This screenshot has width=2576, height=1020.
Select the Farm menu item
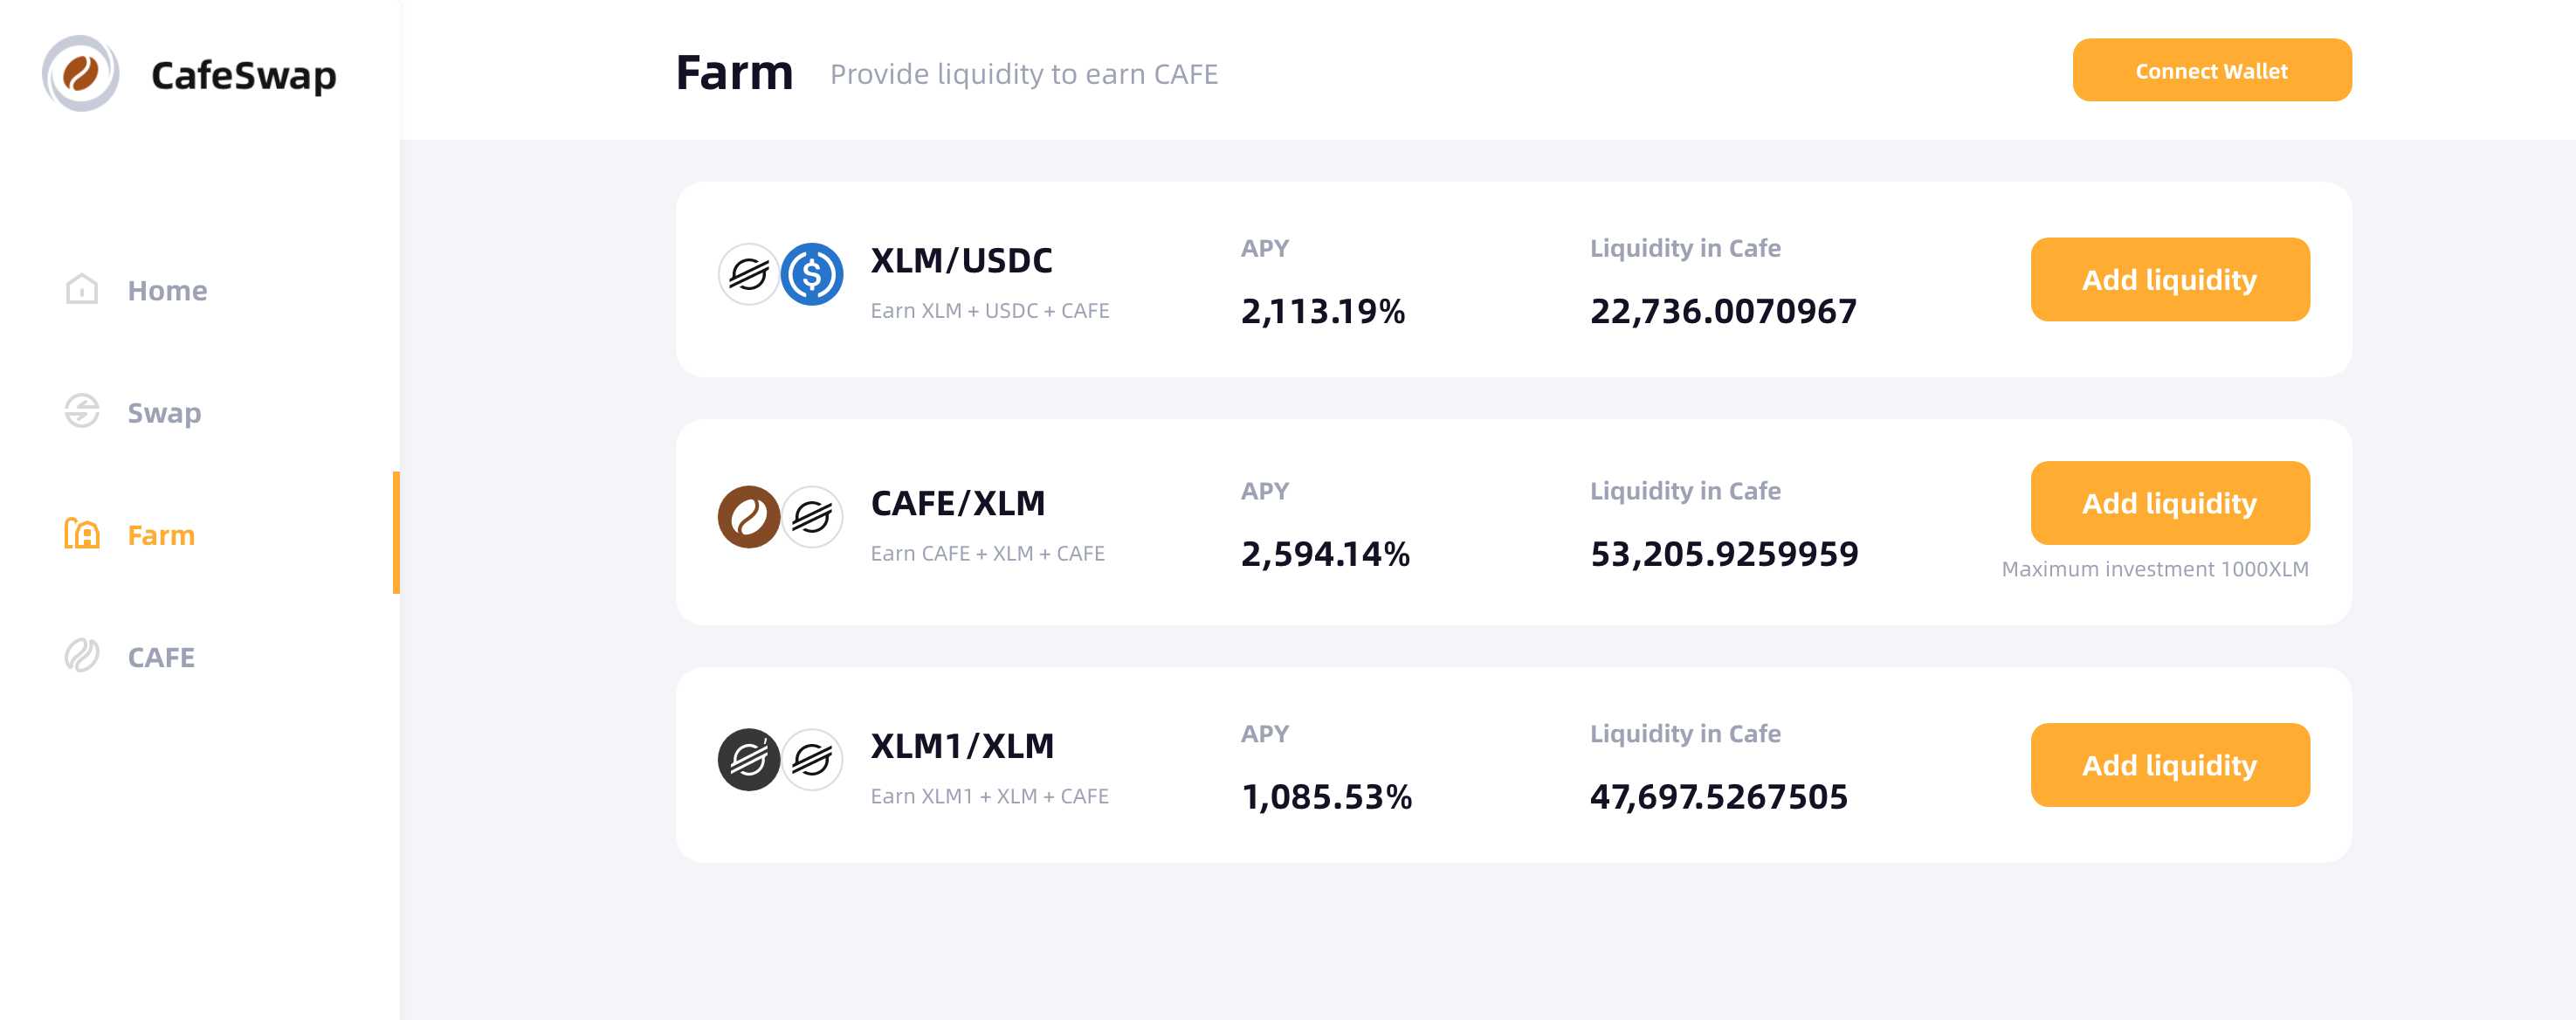(161, 535)
